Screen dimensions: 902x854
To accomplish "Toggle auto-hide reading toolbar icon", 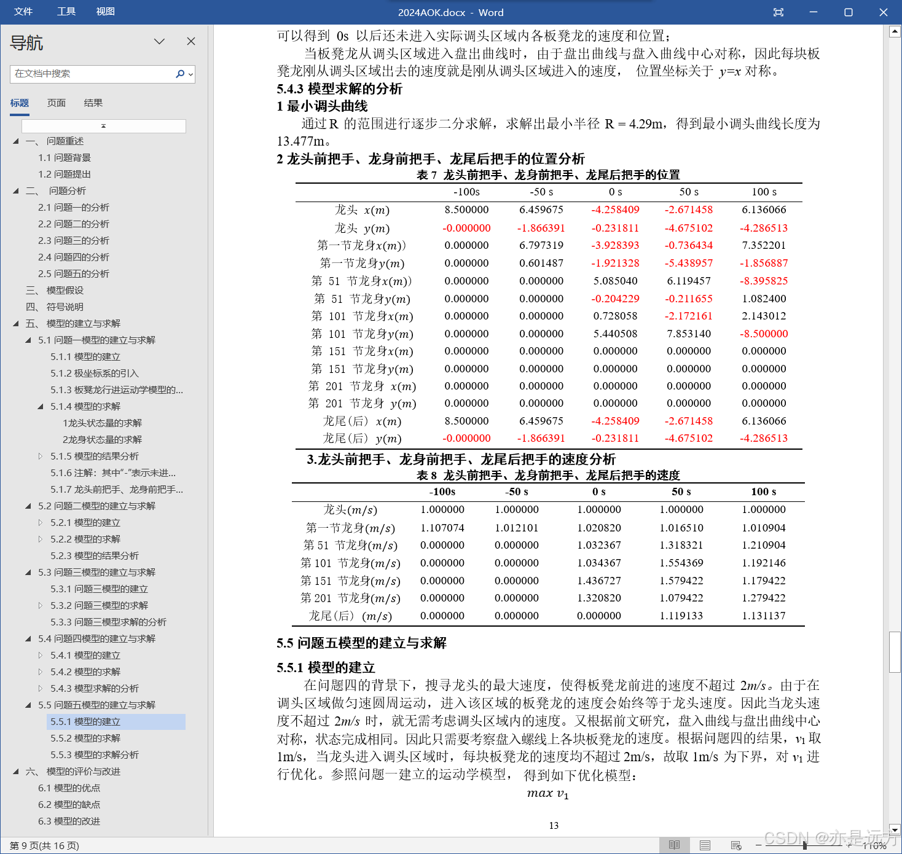I will (778, 12).
